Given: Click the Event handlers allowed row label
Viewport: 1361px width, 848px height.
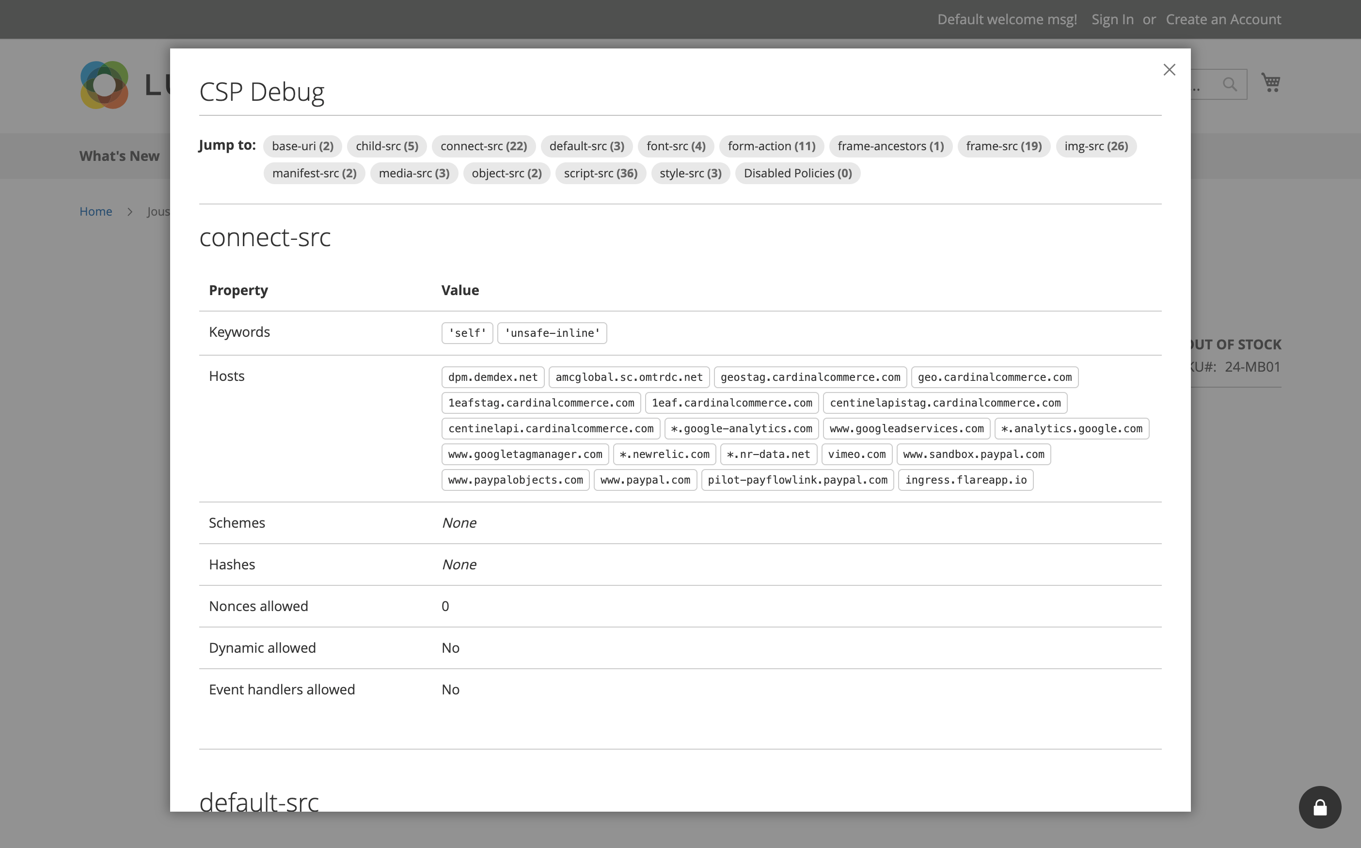Looking at the screenshot, I should pos(282,689).
